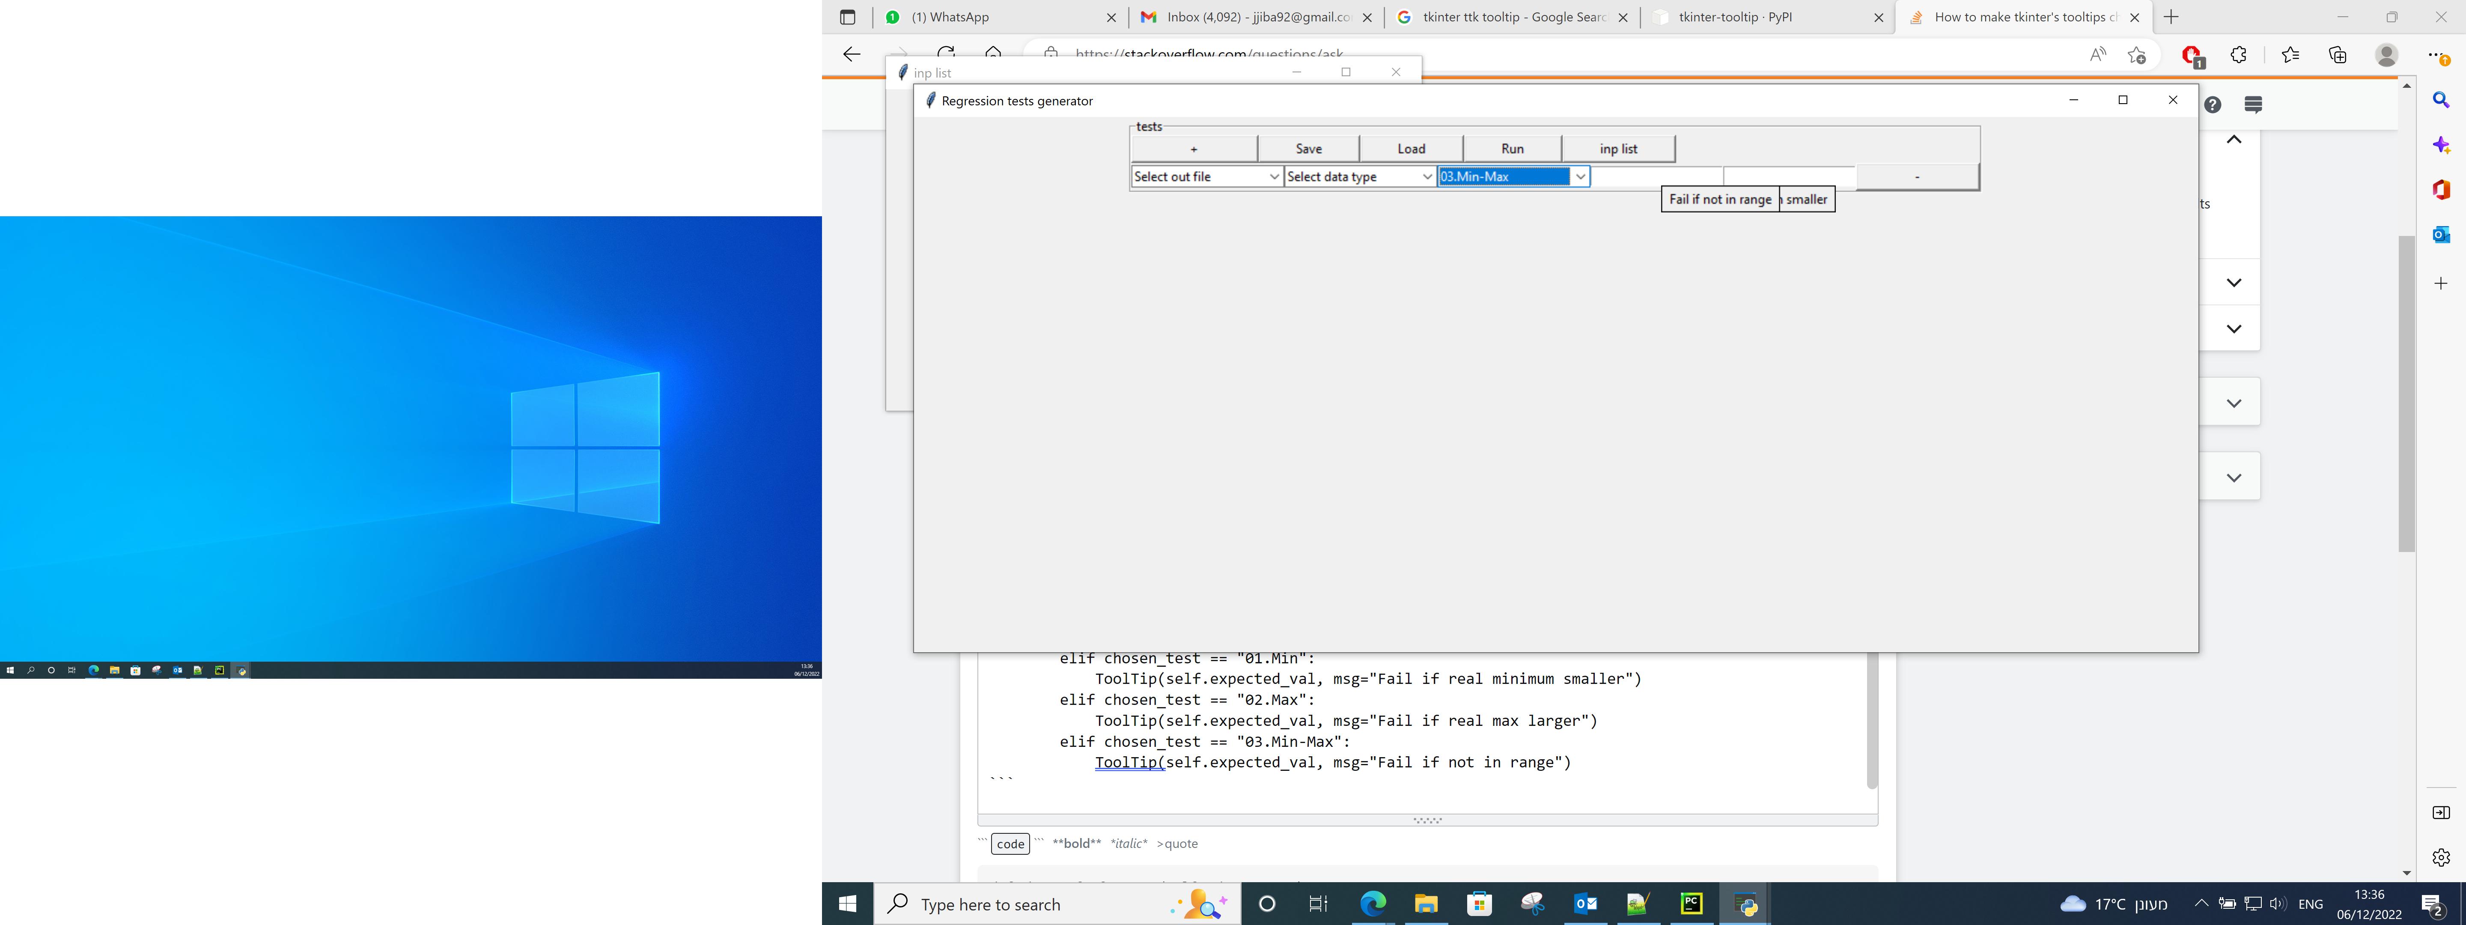Close the WhatsApp tab

(x=1111, y=17)
